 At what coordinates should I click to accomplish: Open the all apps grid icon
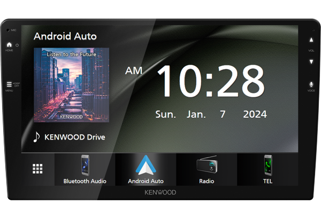coord(37,169)
